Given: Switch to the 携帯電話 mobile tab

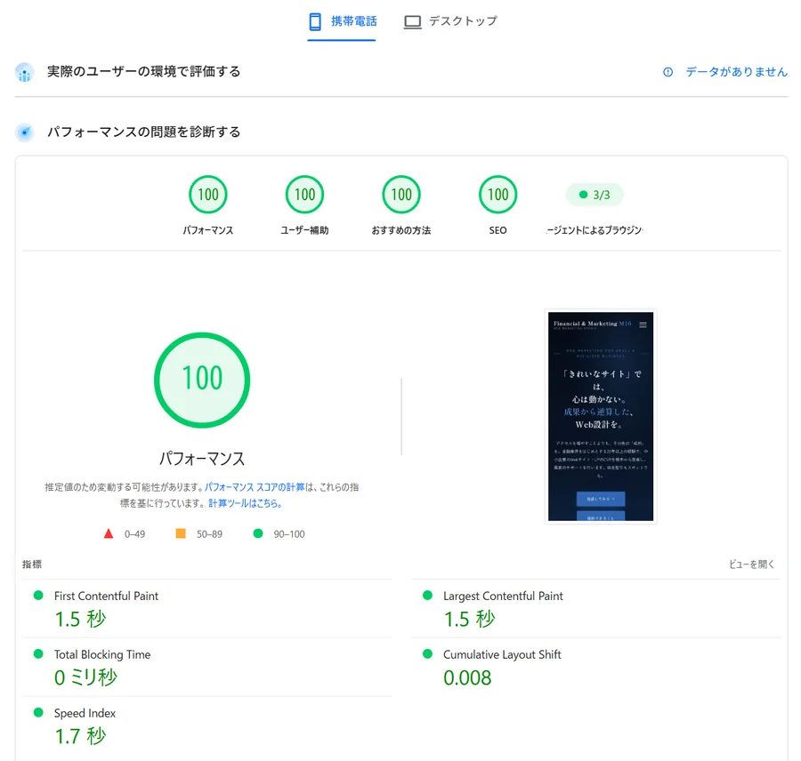Looking at the screenshot, I should point(342,21).
